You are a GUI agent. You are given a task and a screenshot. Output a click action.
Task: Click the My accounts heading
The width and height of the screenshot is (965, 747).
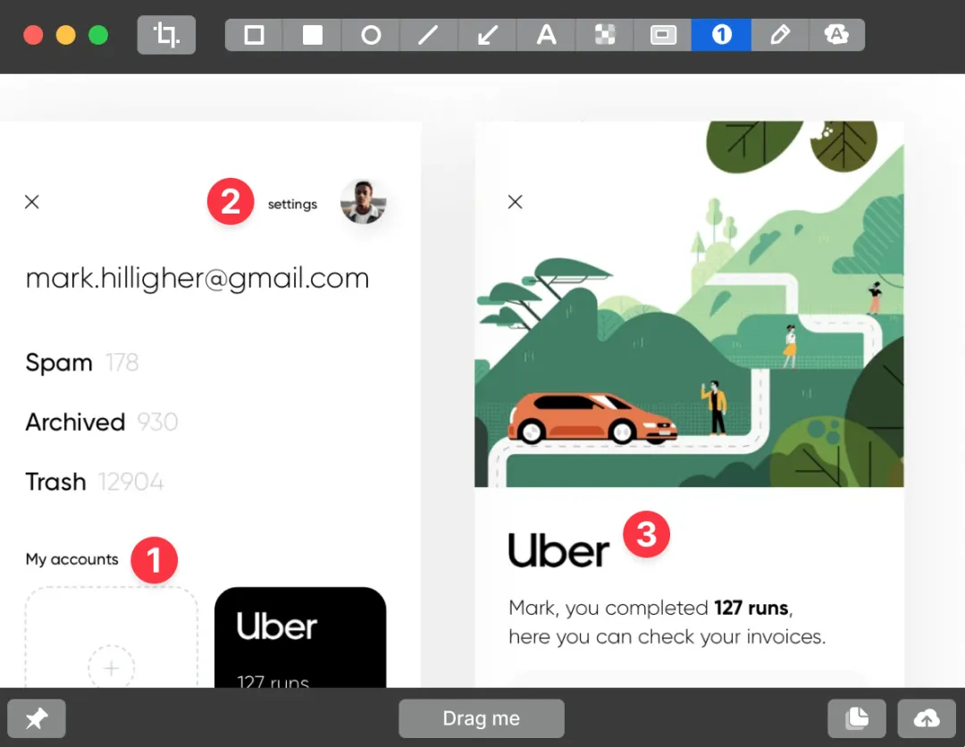tap(72, 559)
